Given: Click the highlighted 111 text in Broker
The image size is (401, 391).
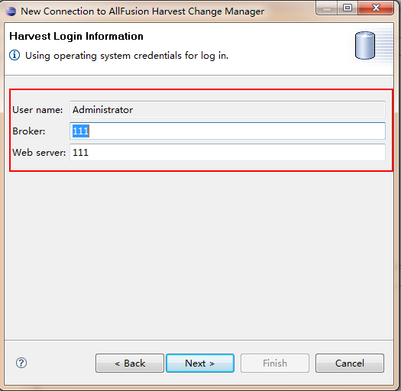Looking at the screenshot, I should click(80, 131).
